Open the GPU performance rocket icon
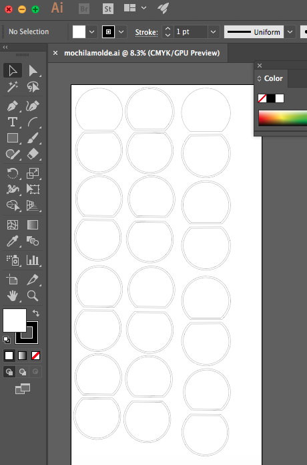 [163, 8]
